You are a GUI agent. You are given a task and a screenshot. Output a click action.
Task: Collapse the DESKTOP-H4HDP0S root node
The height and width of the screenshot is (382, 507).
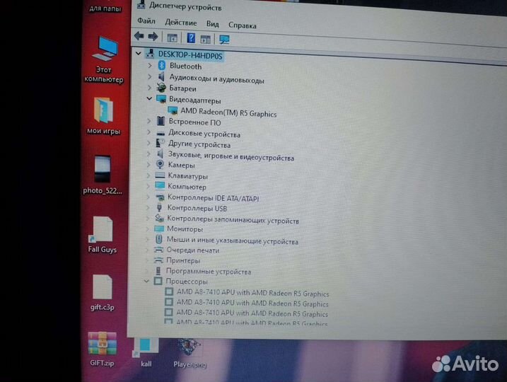pyautogui.click(x=139, y=53)
